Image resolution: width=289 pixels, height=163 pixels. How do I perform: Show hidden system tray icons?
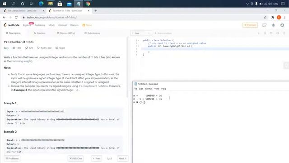tap(247, 4)
